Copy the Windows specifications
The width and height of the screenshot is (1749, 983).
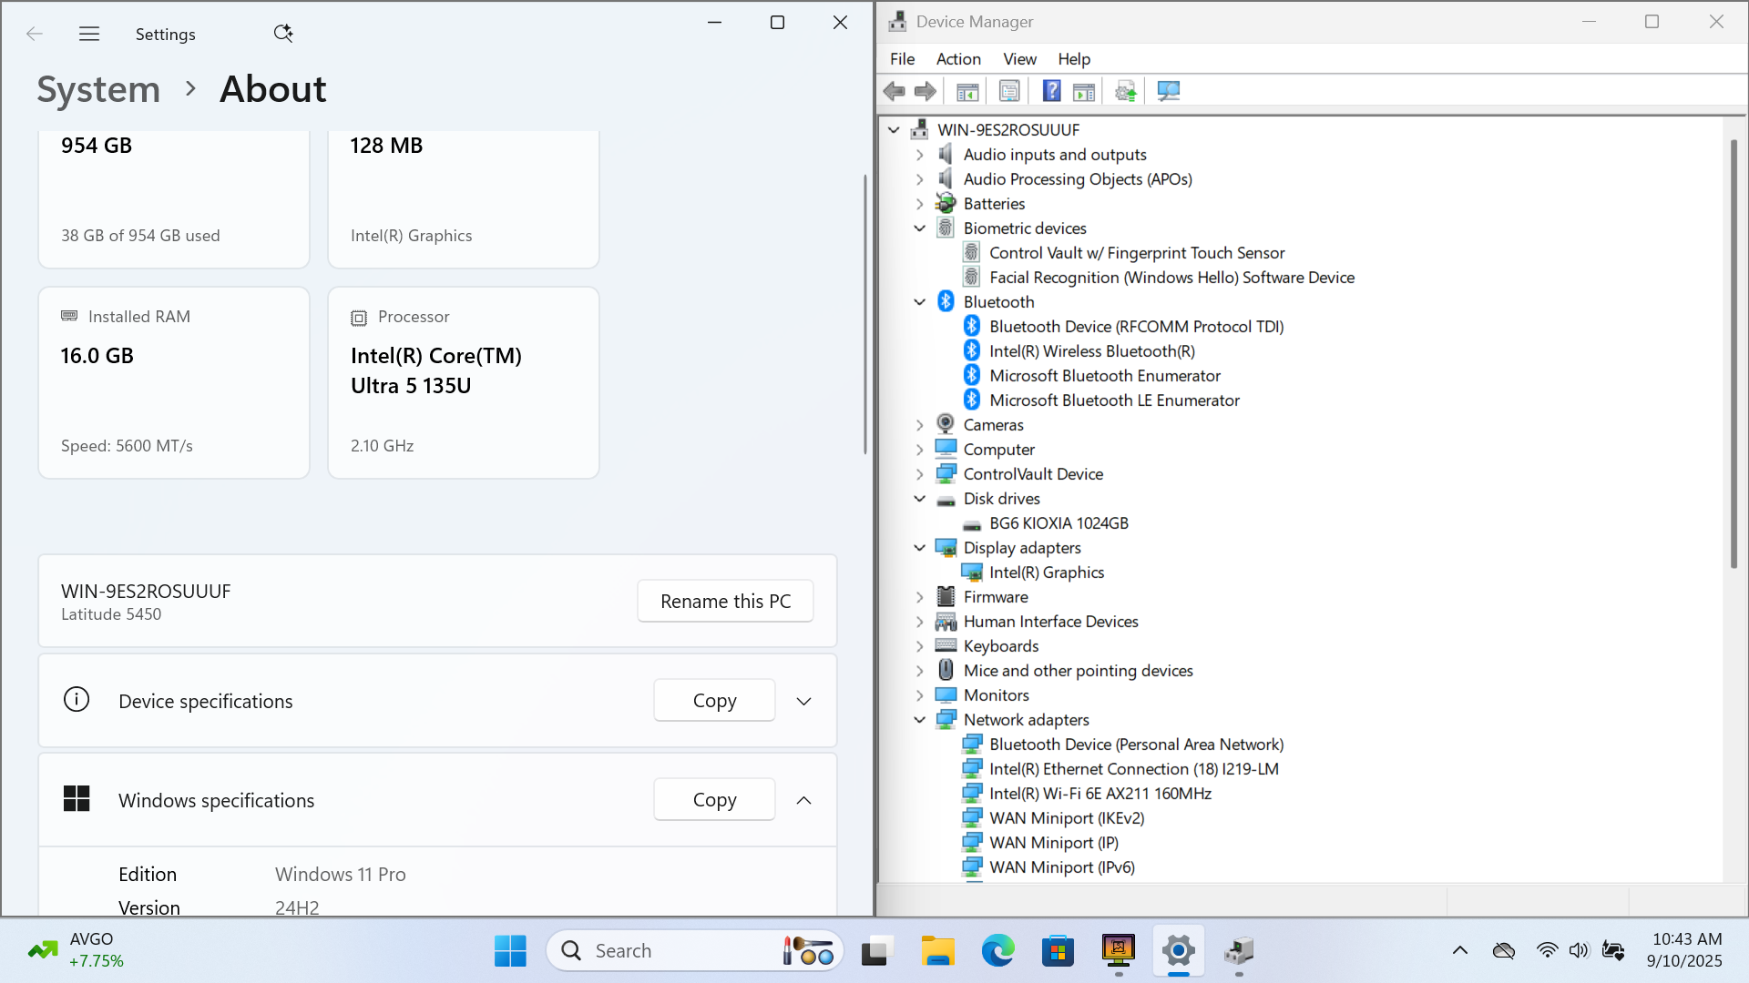(714, 800)
